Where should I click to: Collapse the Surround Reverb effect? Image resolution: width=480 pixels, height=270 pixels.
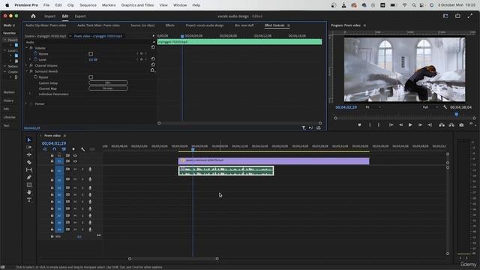[x=27, y=71]
